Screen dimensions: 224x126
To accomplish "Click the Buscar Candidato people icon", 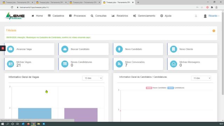I will [65, 49].
